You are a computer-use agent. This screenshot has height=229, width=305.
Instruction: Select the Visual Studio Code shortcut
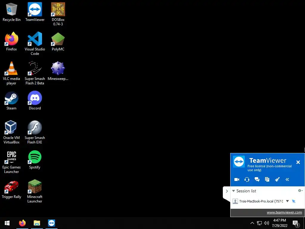(35, 44)
